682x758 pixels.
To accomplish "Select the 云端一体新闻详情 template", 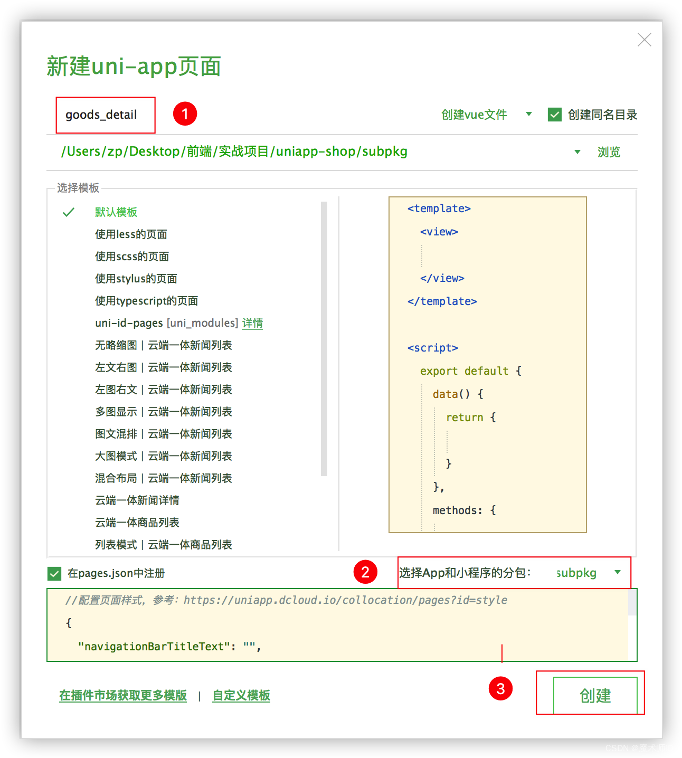I will [x=137, y=500].
